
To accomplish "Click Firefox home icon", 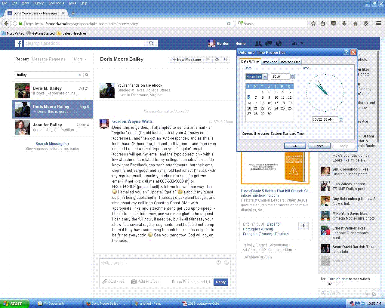I will [355, 23].
